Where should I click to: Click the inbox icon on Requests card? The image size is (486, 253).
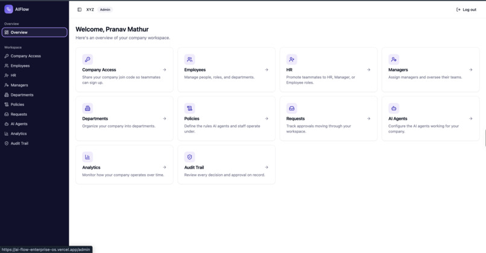pos(291,108)
